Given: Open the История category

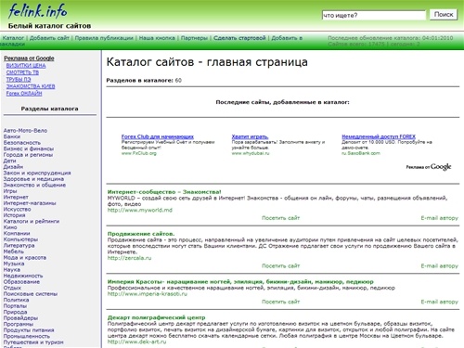Looking at the screenshot, I should (x=14, y=215).
